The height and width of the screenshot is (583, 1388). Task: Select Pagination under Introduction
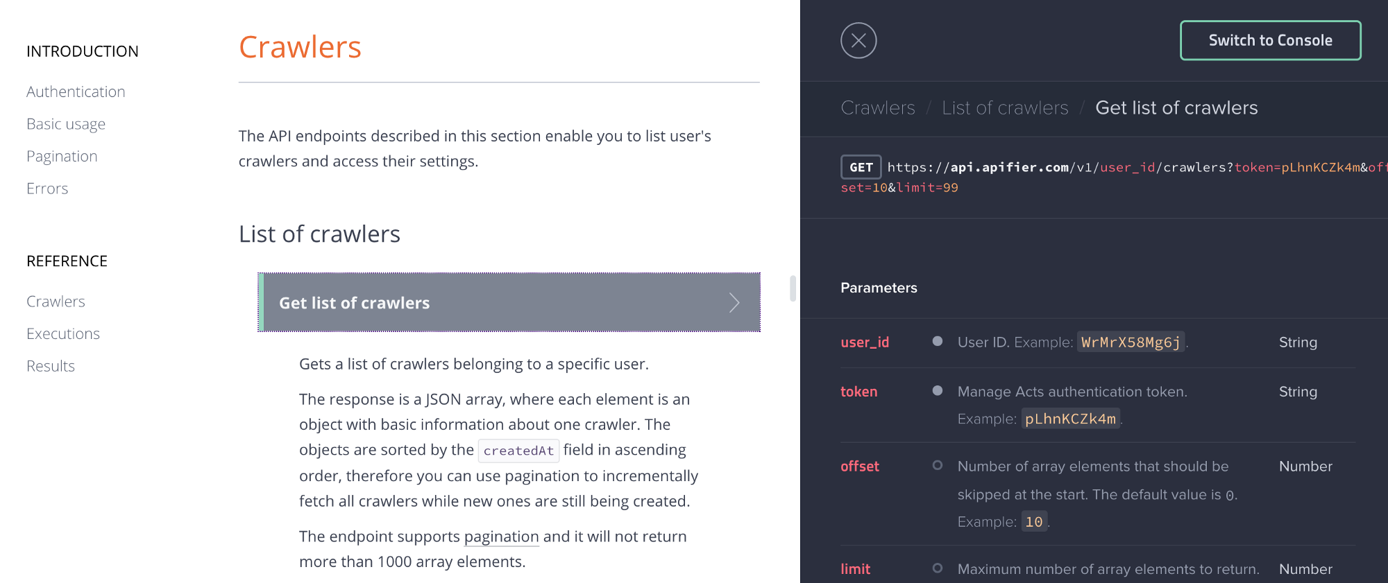pos(62,156)
